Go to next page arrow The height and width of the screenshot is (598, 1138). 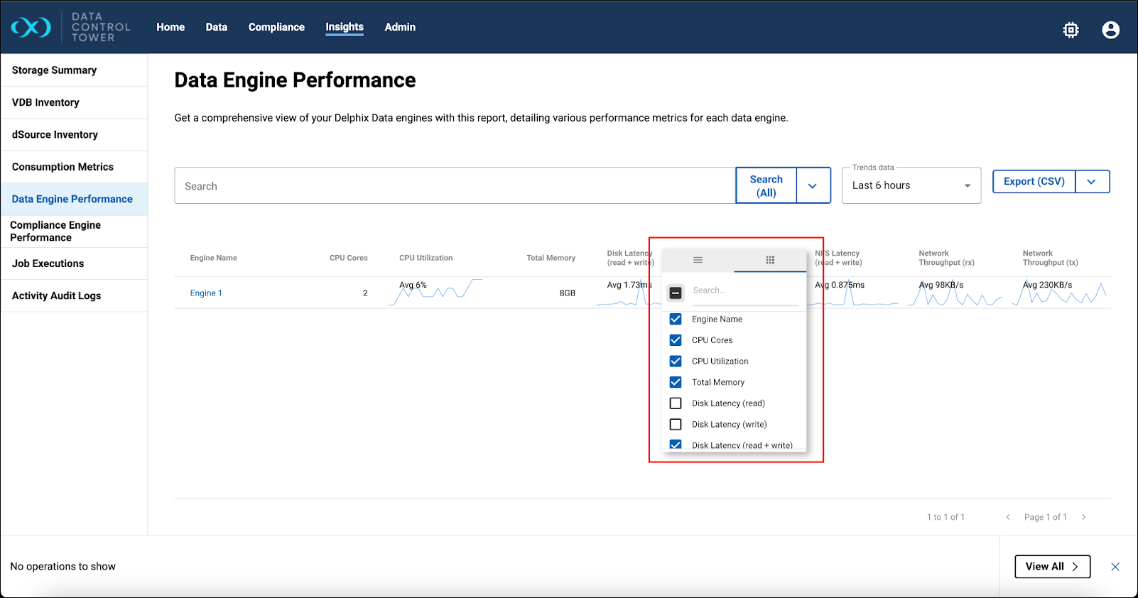tap(1083, 517)
